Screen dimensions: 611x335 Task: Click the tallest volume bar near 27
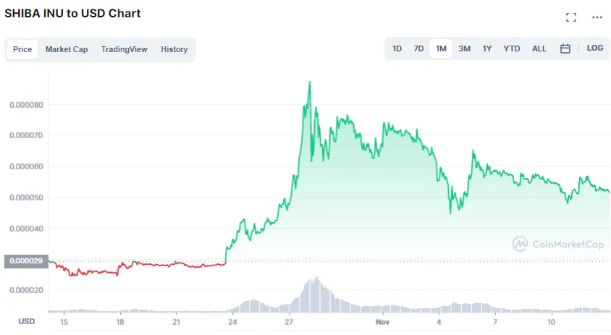pyautogui.click(x=316, y=279)
